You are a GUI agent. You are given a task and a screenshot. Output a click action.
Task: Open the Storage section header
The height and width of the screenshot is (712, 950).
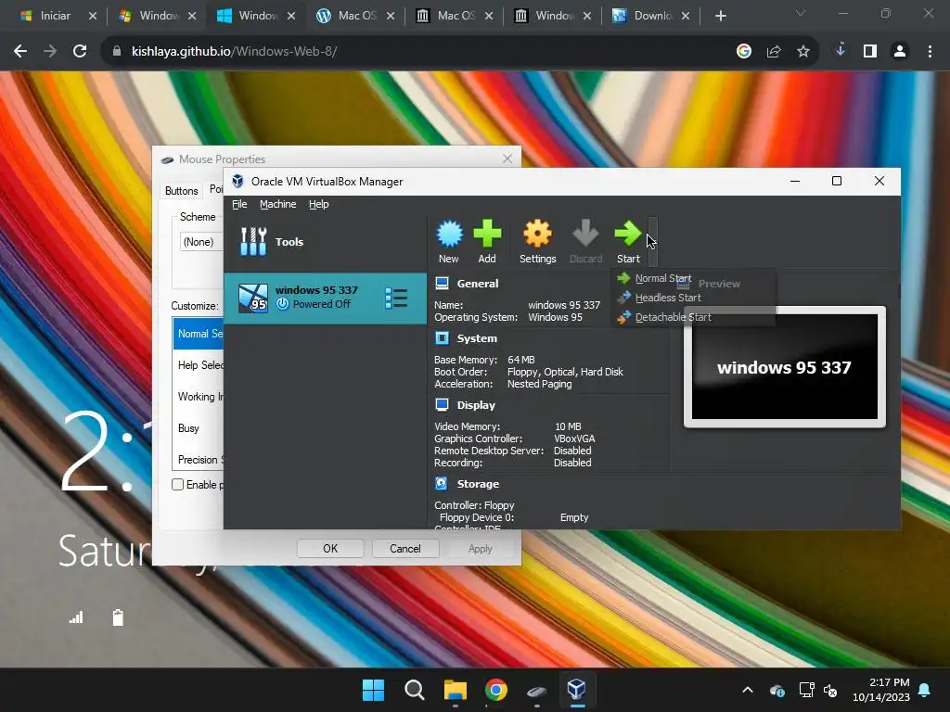478,484
